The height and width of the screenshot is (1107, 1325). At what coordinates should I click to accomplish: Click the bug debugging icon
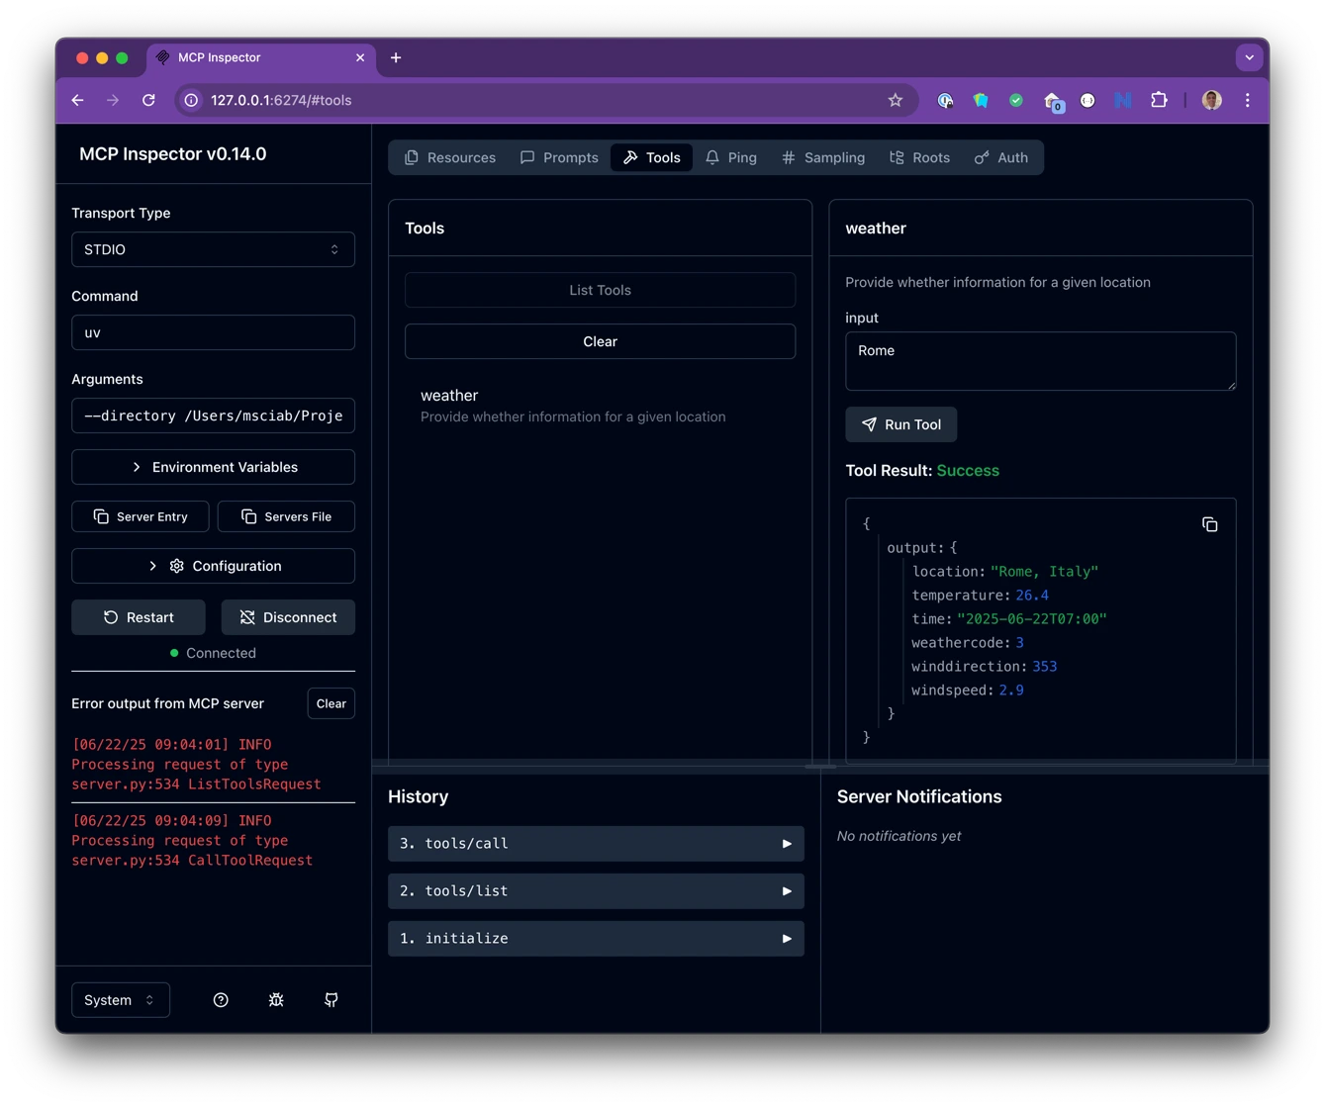coord(276,1000)
